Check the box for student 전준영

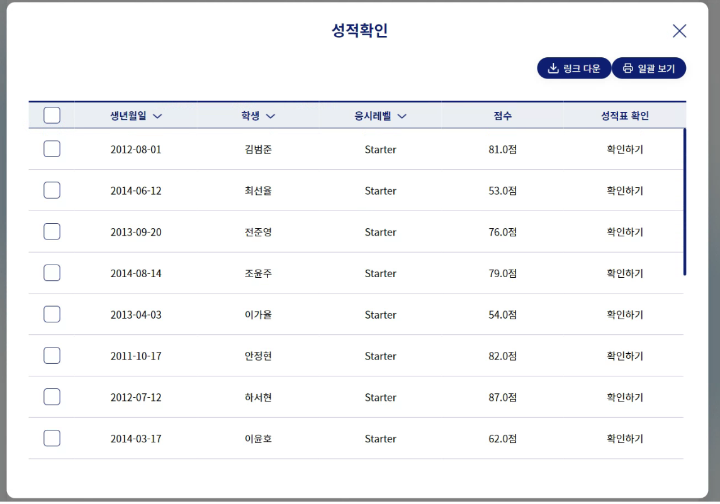52,231
